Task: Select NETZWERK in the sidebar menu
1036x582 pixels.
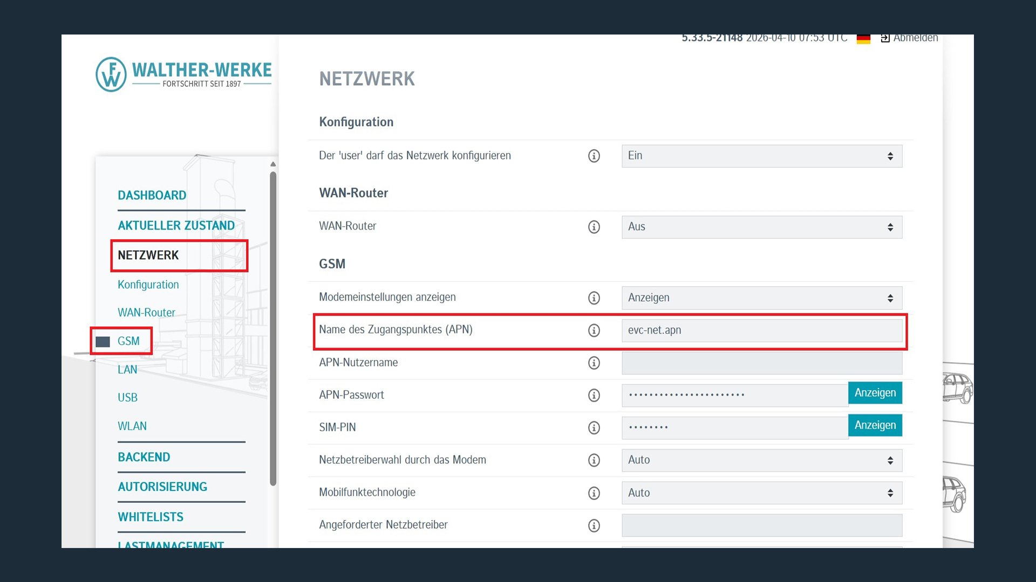Action: coord(148,255)
